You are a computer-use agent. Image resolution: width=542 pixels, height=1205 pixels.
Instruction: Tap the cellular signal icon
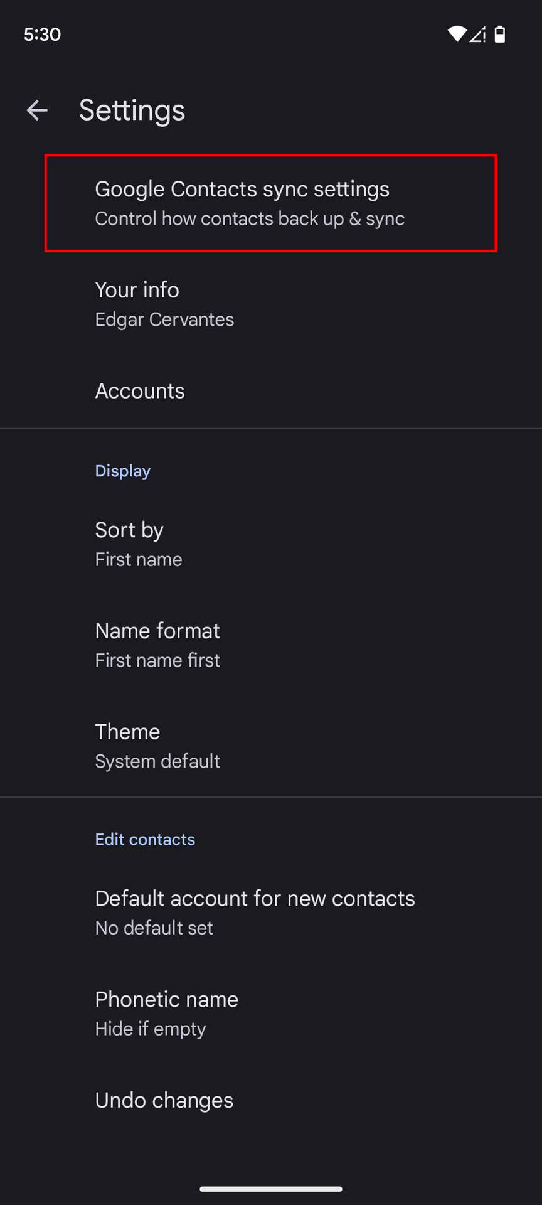click(478, 35)
